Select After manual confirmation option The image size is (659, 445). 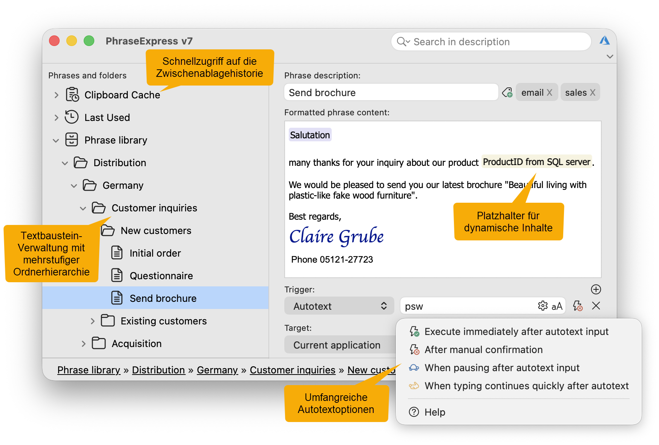tap(483, 350)
